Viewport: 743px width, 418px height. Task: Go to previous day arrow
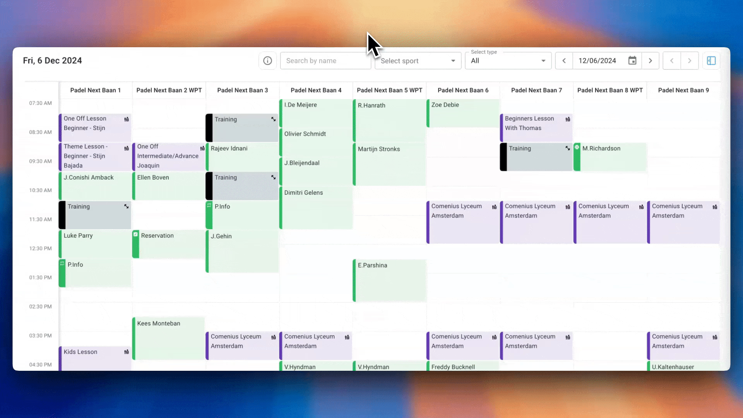(564, 61)
